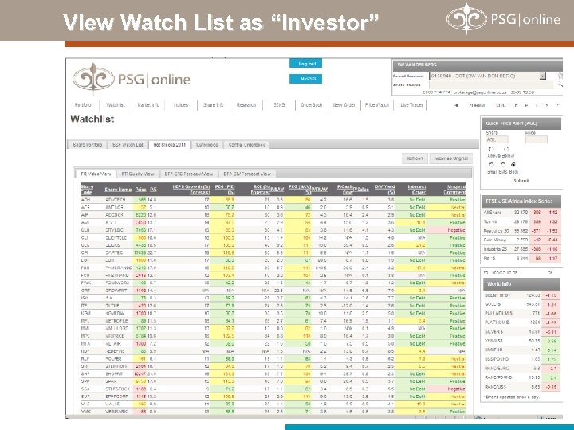Click the All Share index row
The width and height of the screenshot is (574, 430).
coord(521,213)
